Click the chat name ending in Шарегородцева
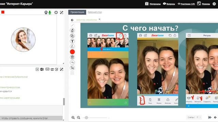Screen dimensions: 218x122 click(10, 98)
